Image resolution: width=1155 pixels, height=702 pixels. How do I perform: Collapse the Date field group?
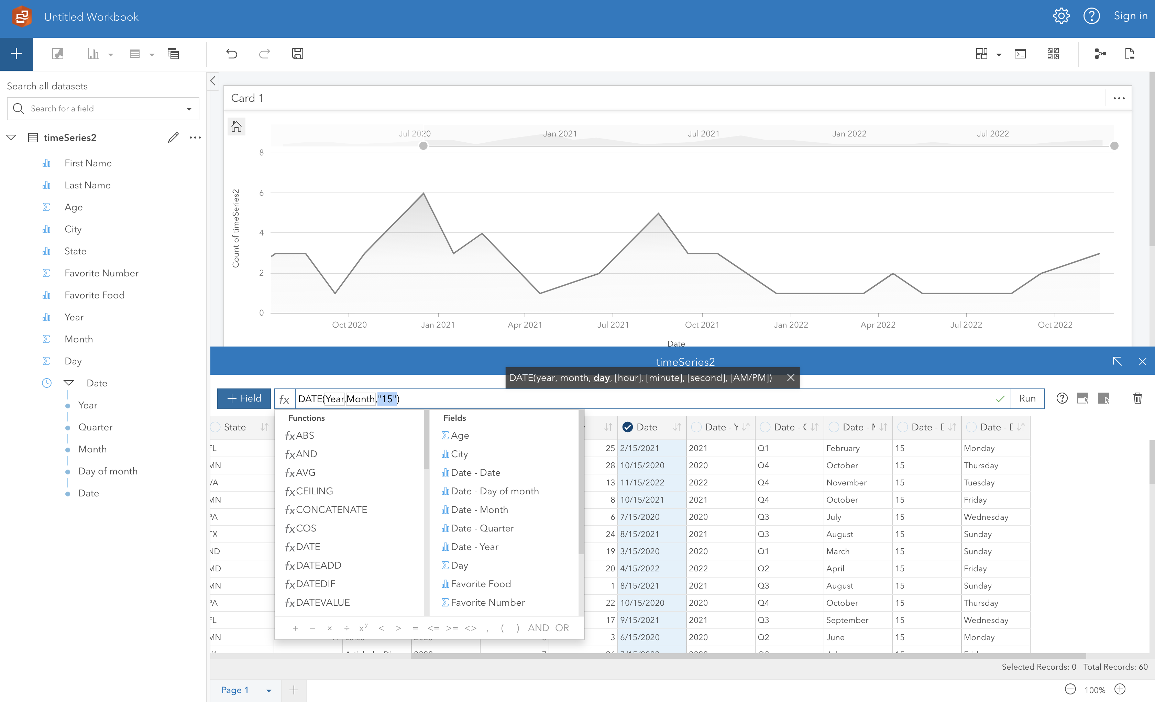[68, 383]
